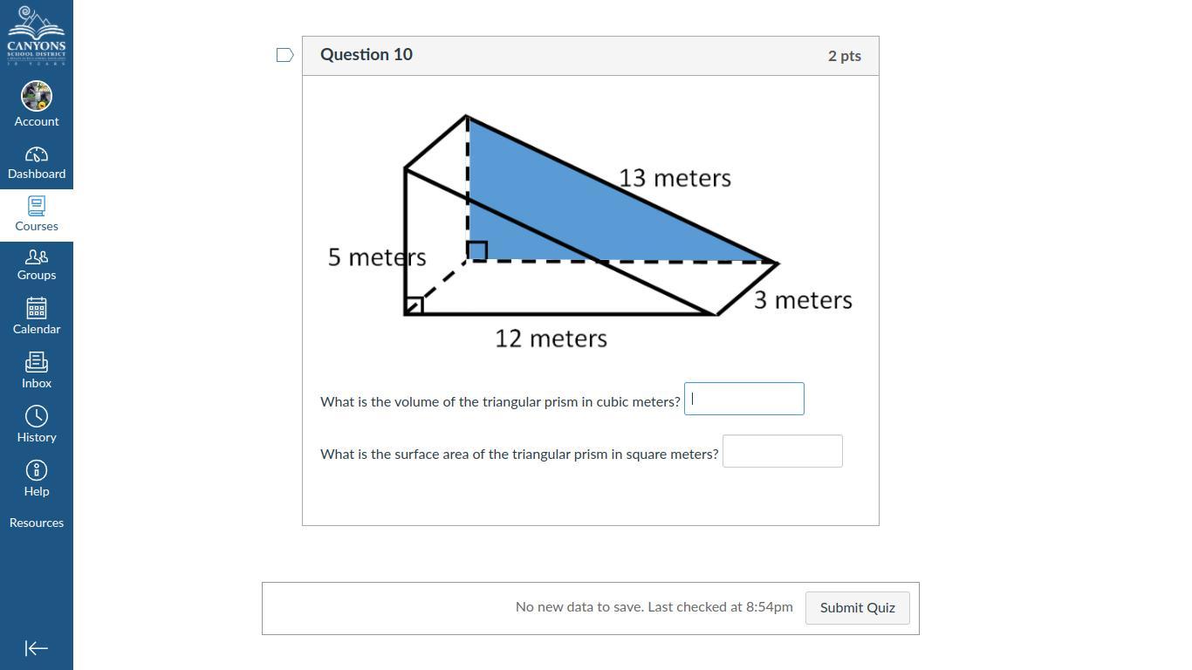Viewport: 1192px width, 670px height.
Task: Click the 13 meters label on the prism
Action: (x=675, y=178)
